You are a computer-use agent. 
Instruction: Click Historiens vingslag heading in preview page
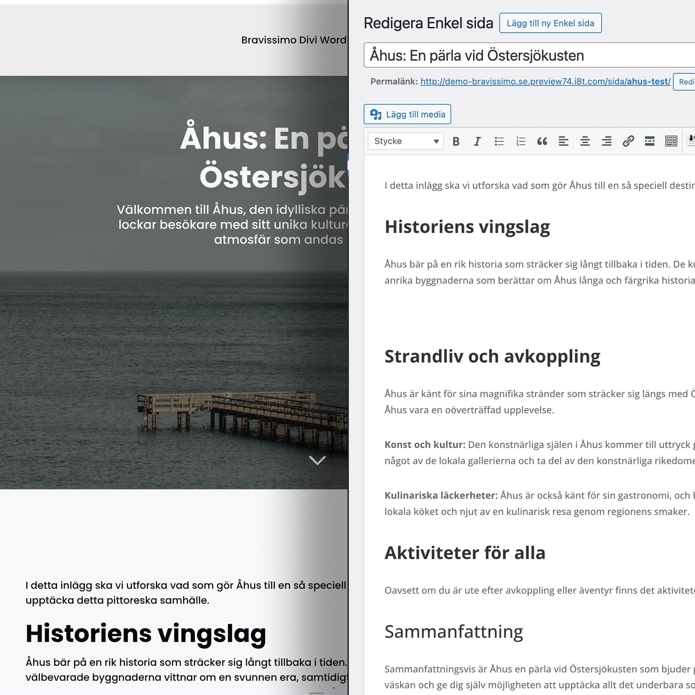pyautogui.click(x=146, y=634)
